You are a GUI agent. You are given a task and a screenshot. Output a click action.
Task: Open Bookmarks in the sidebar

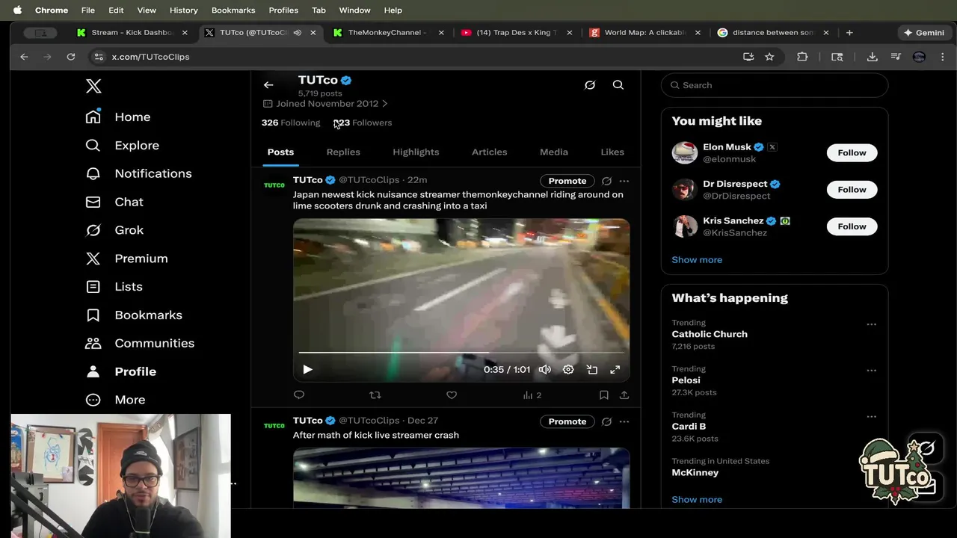[x=134, y=315]
